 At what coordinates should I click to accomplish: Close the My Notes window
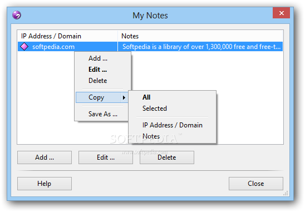point(281,13)
